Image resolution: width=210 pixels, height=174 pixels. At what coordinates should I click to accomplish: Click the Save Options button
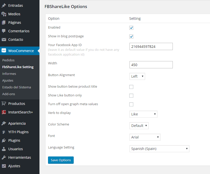point(61,160)
